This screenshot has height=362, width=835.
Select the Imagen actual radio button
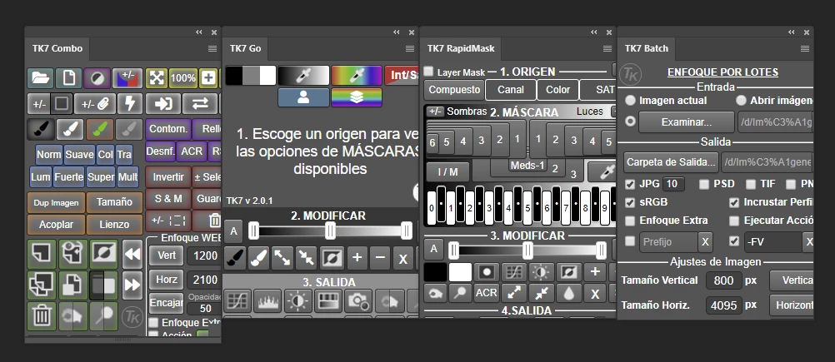[630, 101]
